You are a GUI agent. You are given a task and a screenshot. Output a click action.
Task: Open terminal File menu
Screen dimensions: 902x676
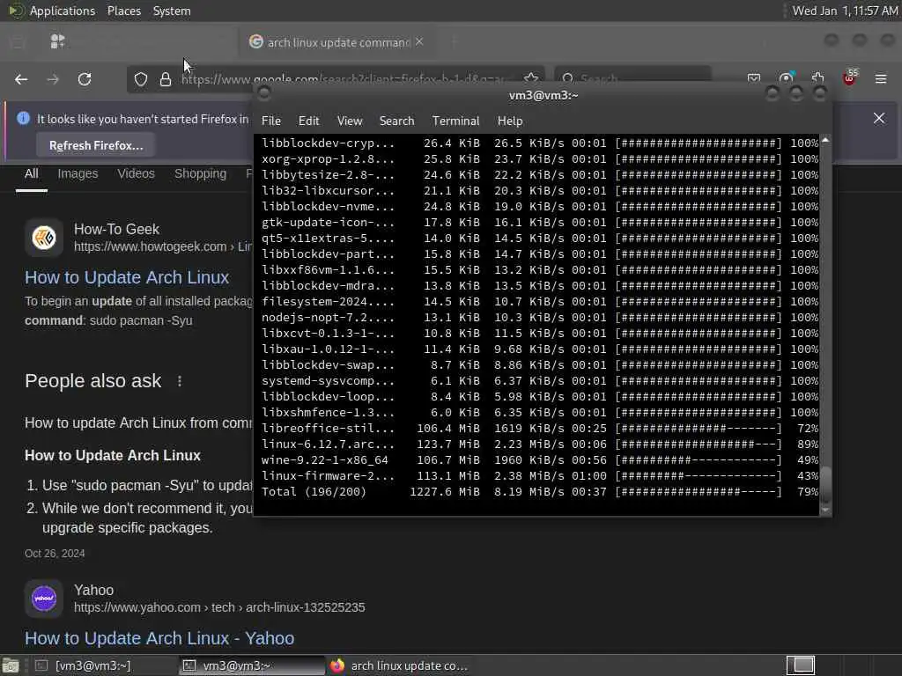[x=271, y=121]
